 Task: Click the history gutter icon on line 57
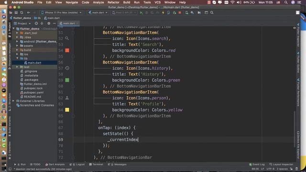pyautogui.click(x=67, y=68)
